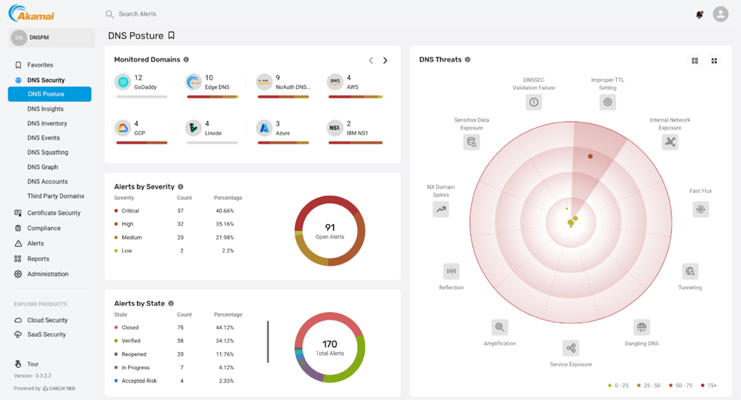Show next monitored domains with right chevron
The width and height of the screenshot is (741, 400).
point(386,60)
